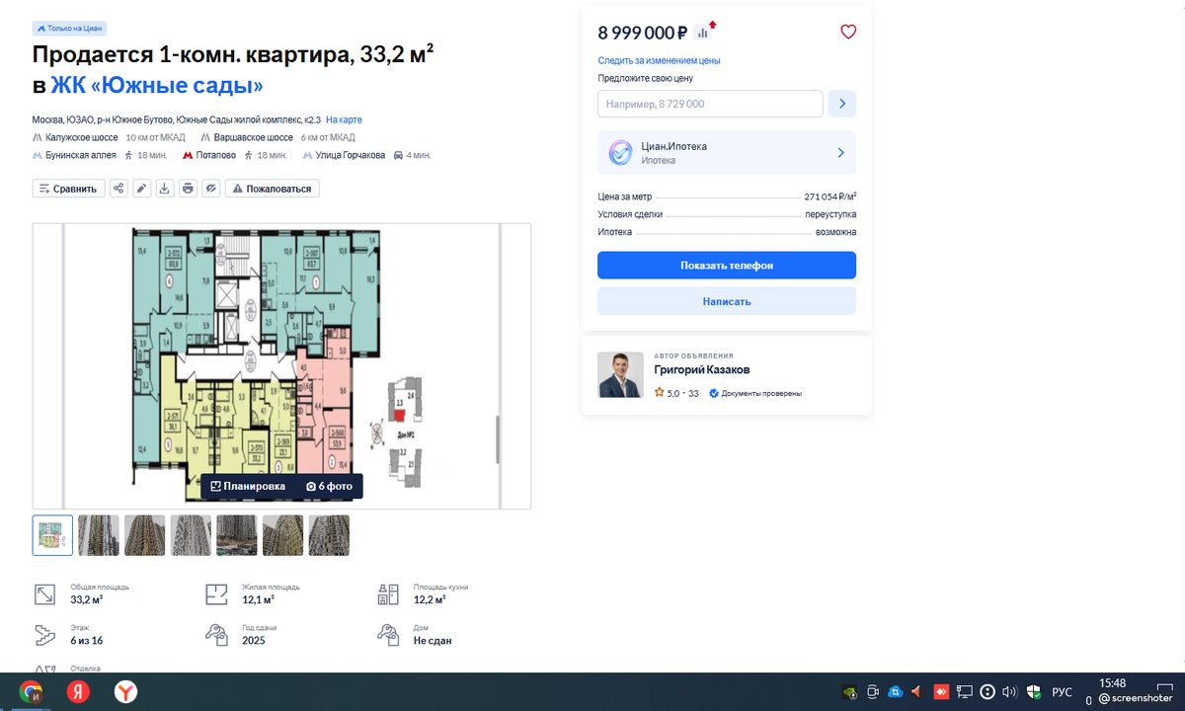This screenshot has width=1185, height=711.
Task: Click the Бунинская аллея metro station
Action: [x=81, y=155]
